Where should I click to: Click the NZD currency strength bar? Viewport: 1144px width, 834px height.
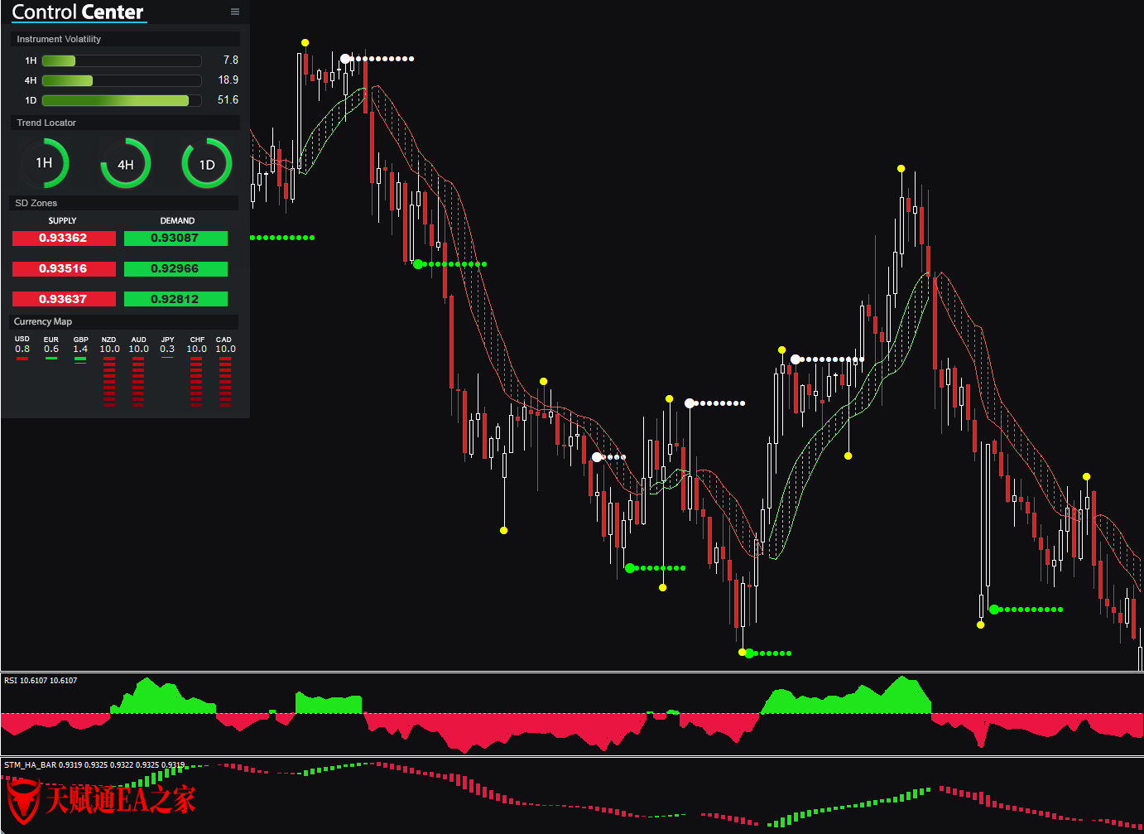tap(109, 382)
